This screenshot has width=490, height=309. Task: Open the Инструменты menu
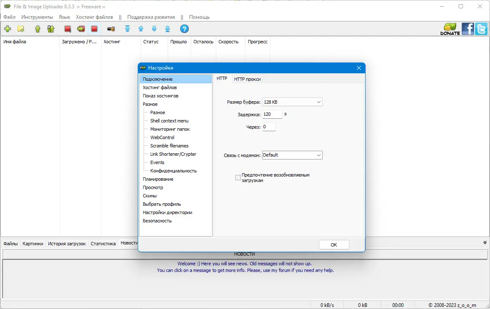37,17
